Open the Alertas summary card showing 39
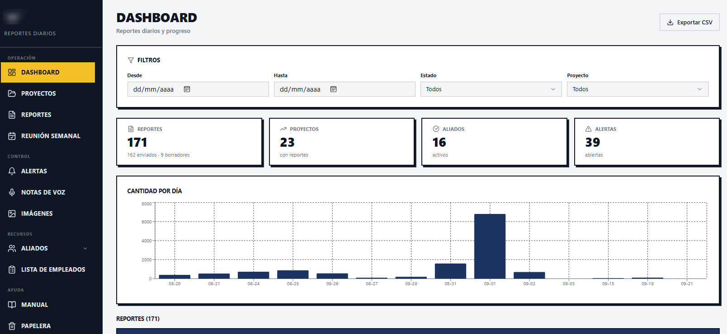Image resolution: width=727 pixels, height=334 pixels. (x=647, y=142)
